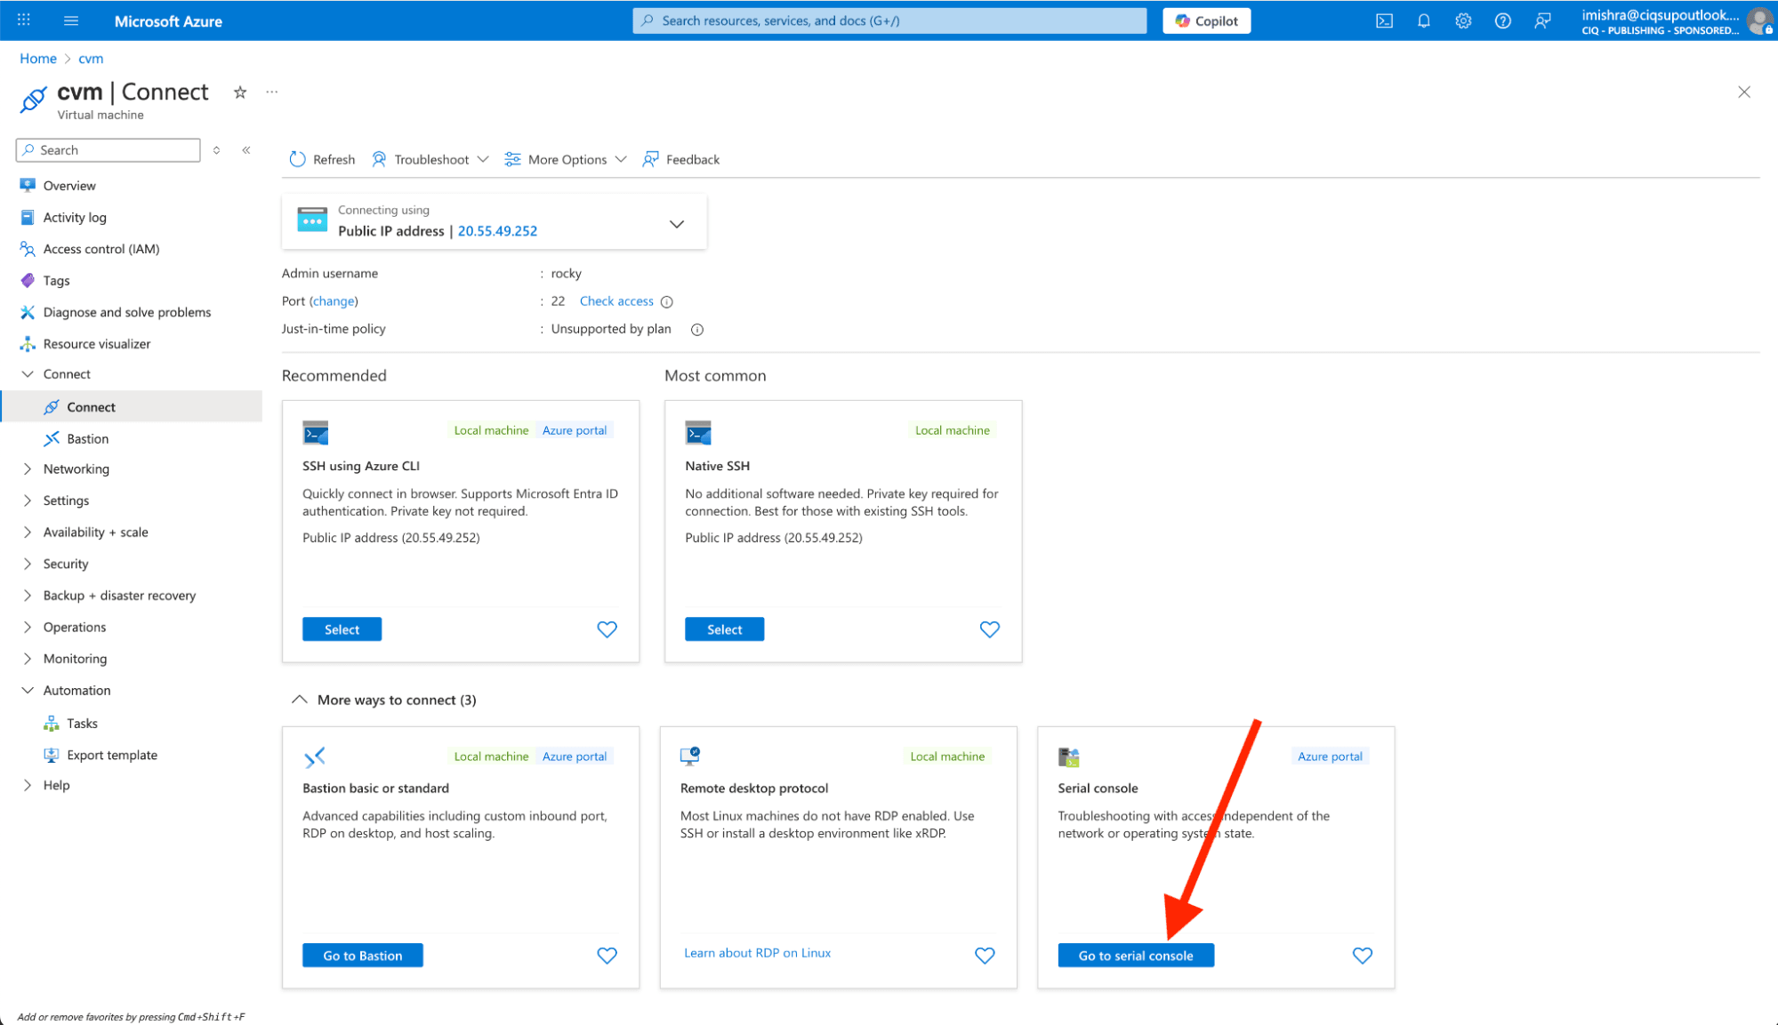Viewport: 1778px width, 1025px height.
Task: Open Activity log in sidebar
Action: tap(75, 217)
